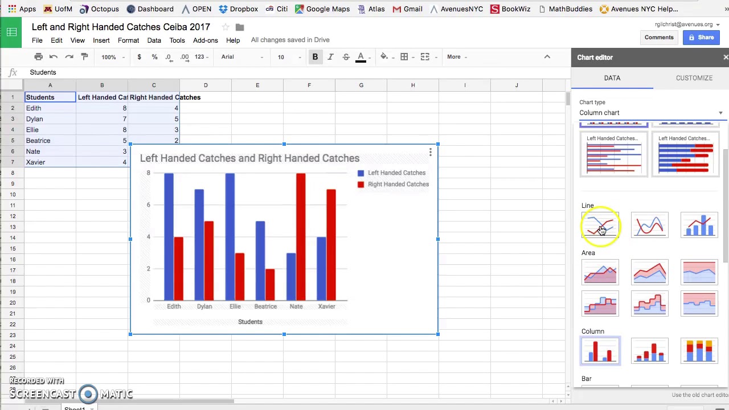The width and height of the screenshot is (729, 410).
Task: Open the Arial font dropdown
Action: 242,57
